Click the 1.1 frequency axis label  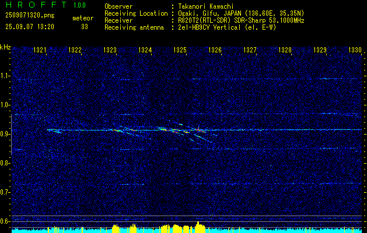click(x=5, y=76)
